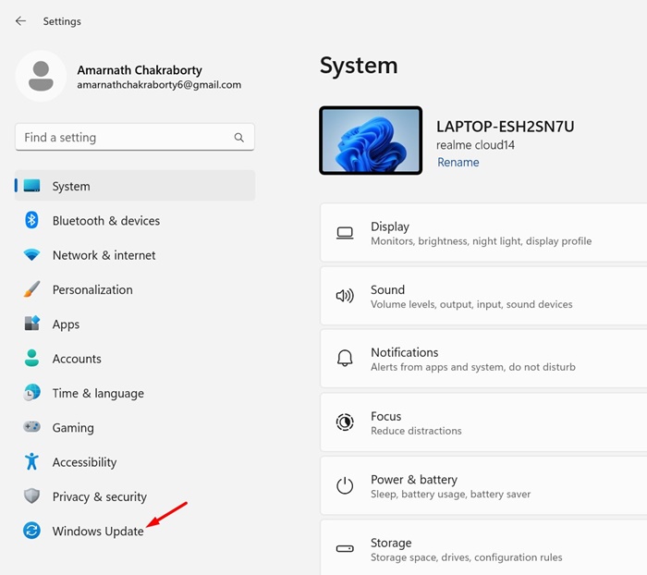
Task: Click the search magnifier icon
Action: click(239, 138)
